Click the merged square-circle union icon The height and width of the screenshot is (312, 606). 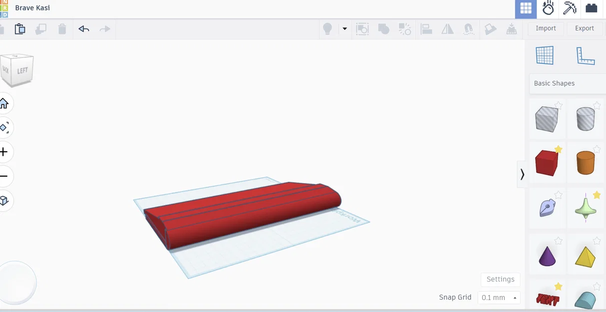384,29
